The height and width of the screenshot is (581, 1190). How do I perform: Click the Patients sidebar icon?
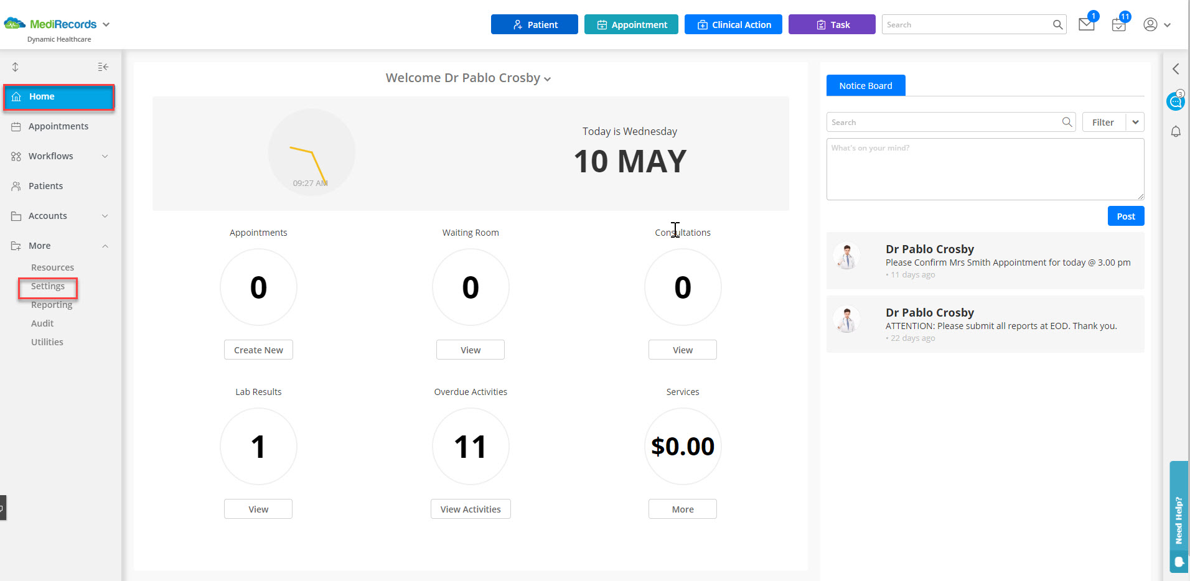pos(17,185)
